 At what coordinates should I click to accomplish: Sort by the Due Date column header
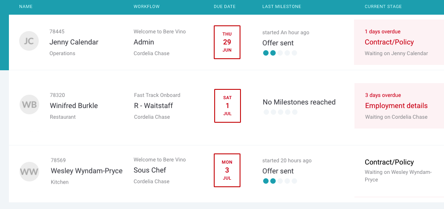click(224, 7)
